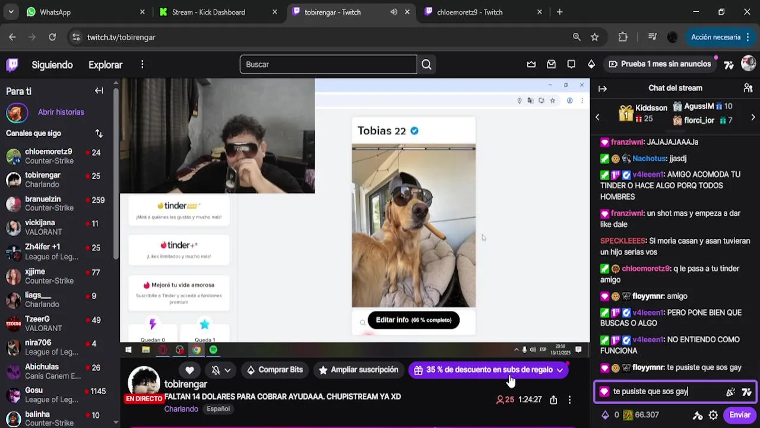Show previous gift leaderboard entries
Screen dimensions: 760x428
[597, 117]
